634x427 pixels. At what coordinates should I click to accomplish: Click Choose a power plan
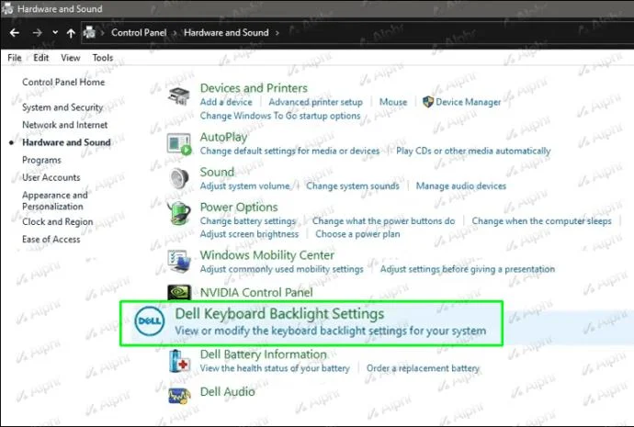coord(357,234)
